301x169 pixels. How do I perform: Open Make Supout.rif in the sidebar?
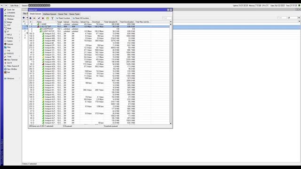click(x=13, y=66)
